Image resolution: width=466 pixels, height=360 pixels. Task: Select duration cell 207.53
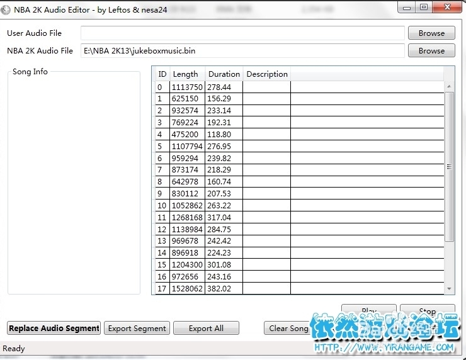click(224, 193)
